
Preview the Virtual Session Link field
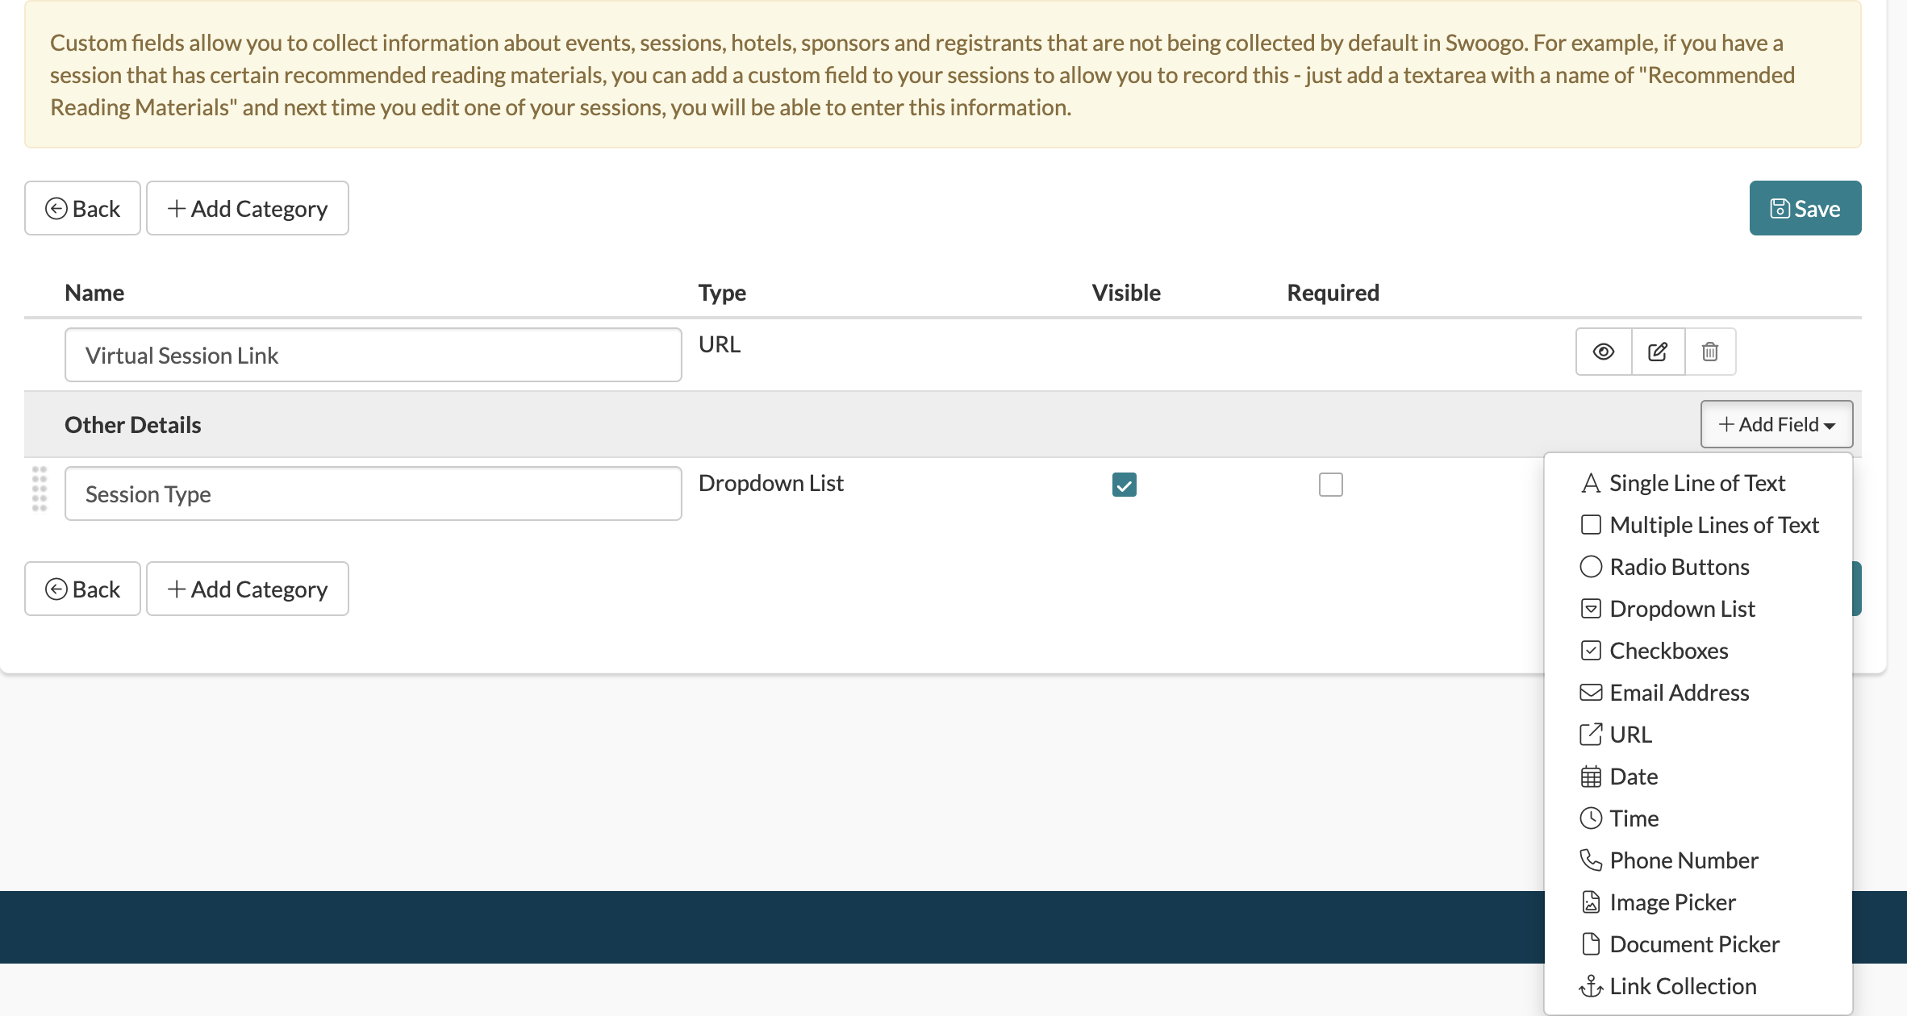coord(1602,352)
